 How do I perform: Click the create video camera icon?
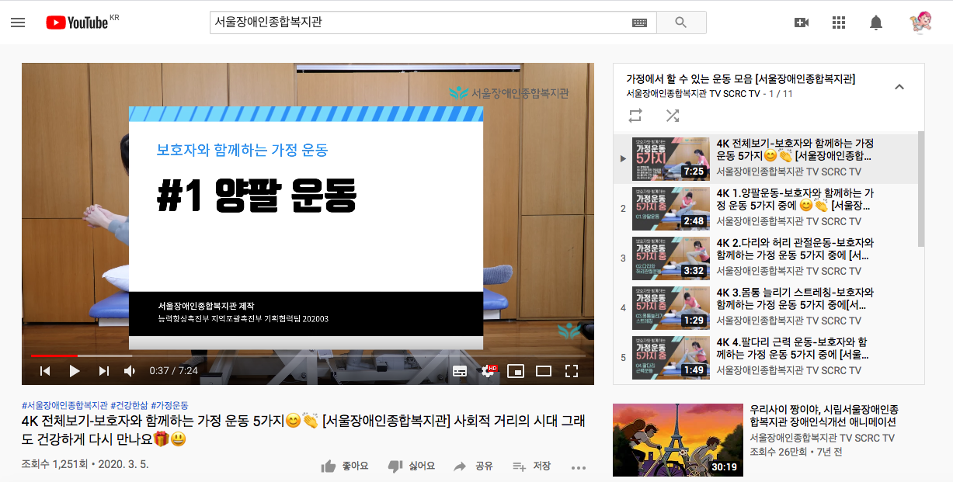(x=801, y=23)
